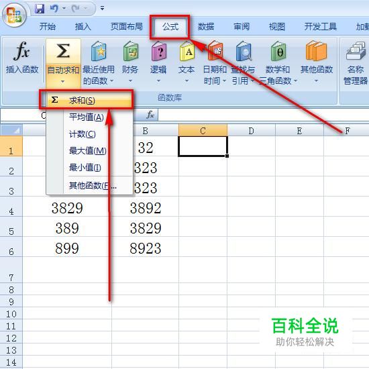Choose 其他函数(F)... from the menu

point(89,186)
